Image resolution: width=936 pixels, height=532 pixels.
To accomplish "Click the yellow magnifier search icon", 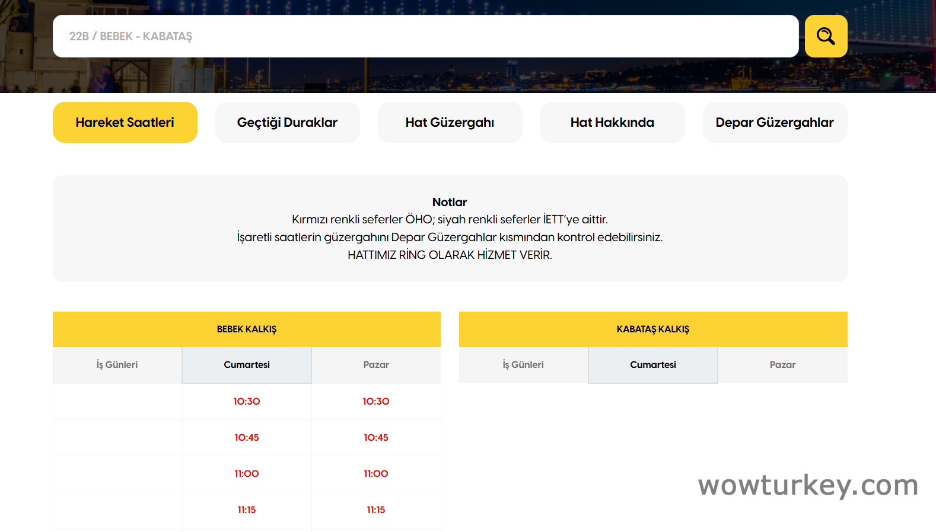I will click(826, 36).
